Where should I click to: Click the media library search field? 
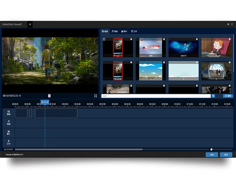pyautogui.click(x=156, y=96)
